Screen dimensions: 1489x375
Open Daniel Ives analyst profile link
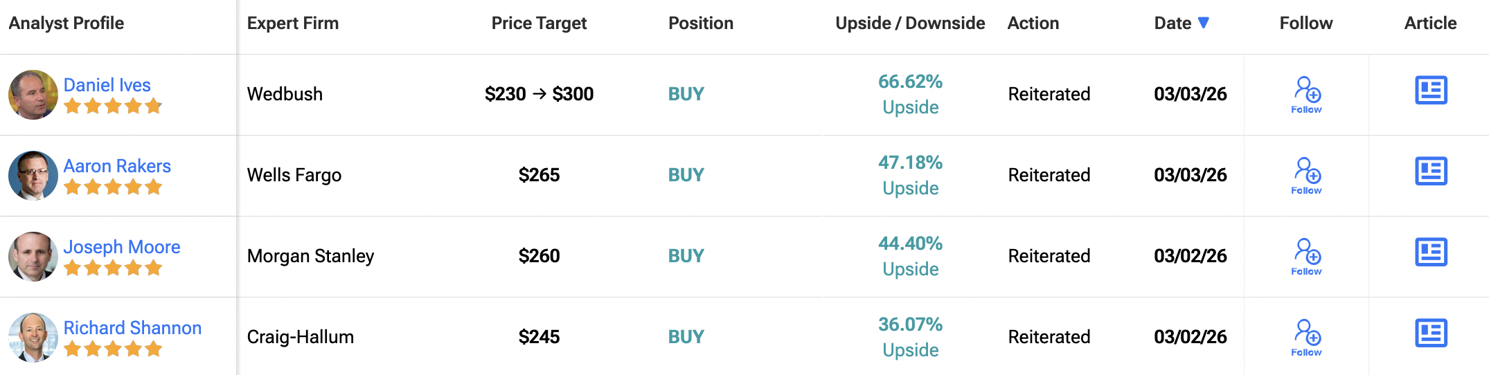tap(107, 85)
